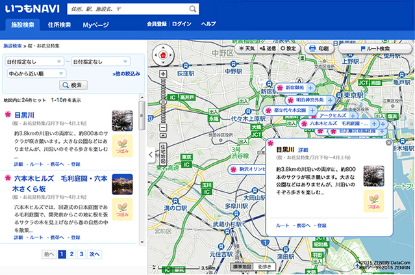Screen dimensions: 415x275
Task: Open the 設定 settings option
Action: (288, 49)
